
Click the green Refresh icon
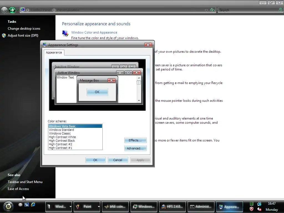(212, 10)
